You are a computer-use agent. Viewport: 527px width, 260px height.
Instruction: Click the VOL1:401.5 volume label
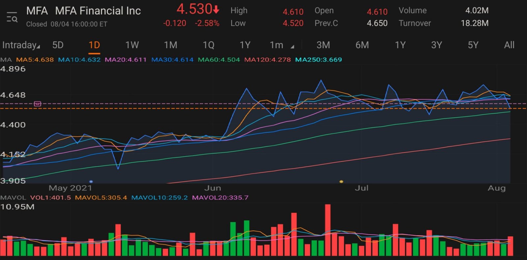click(x=50, y=197)
